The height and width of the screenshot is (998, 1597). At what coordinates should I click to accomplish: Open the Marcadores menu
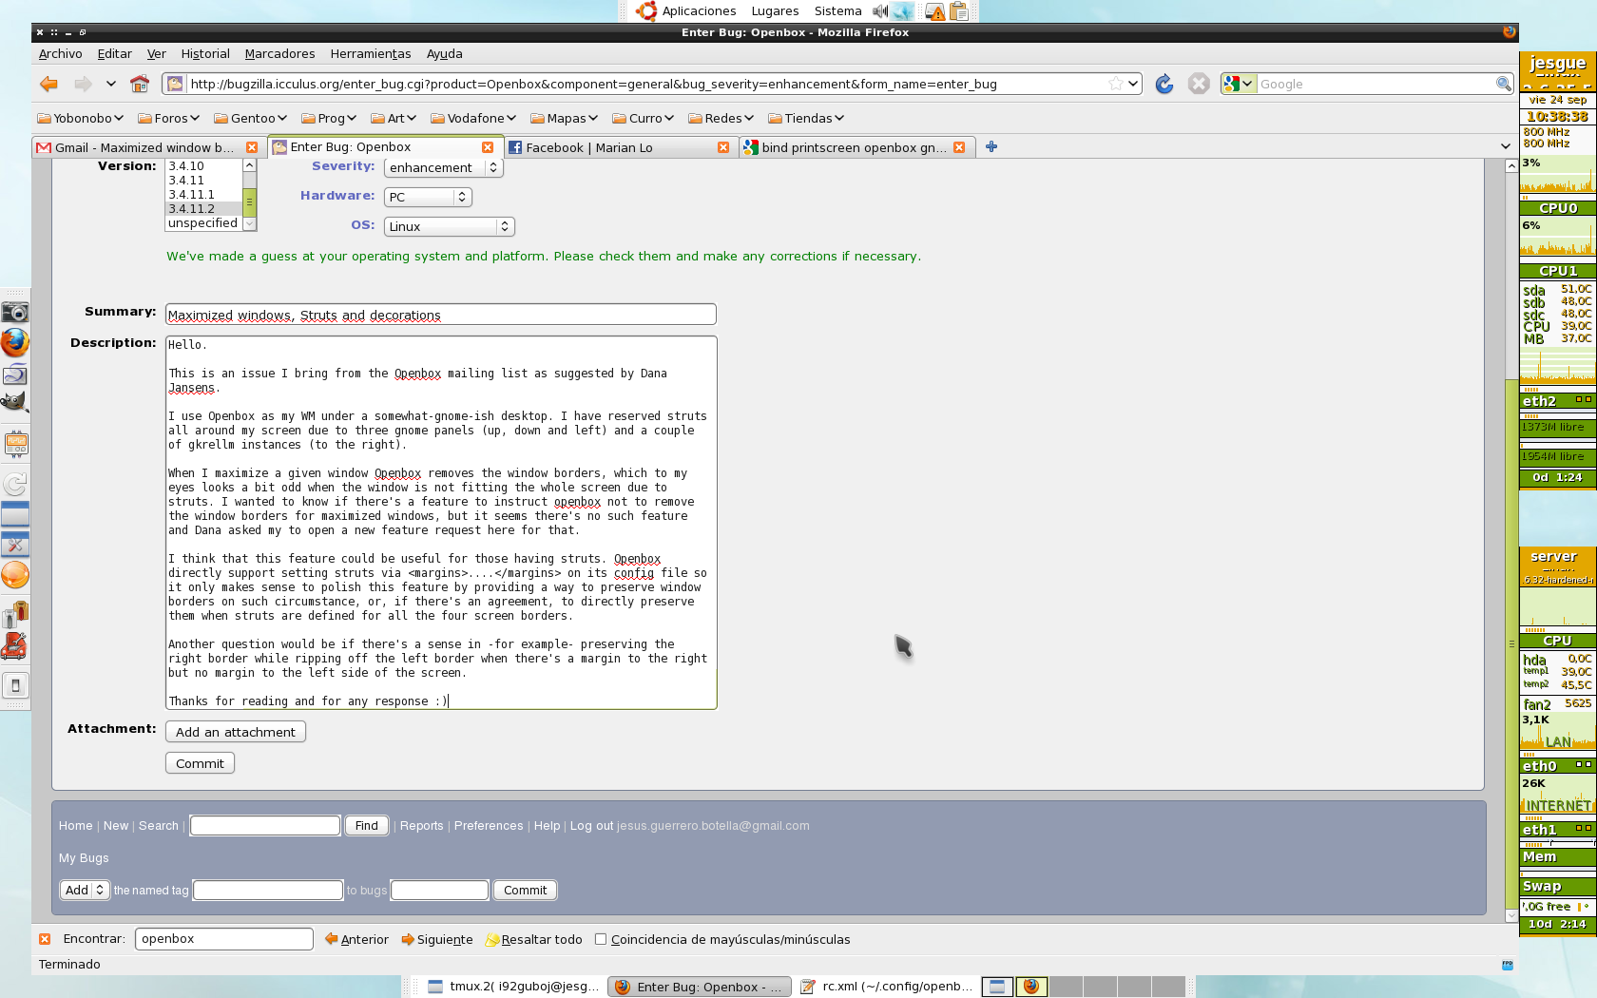[279, 54]
